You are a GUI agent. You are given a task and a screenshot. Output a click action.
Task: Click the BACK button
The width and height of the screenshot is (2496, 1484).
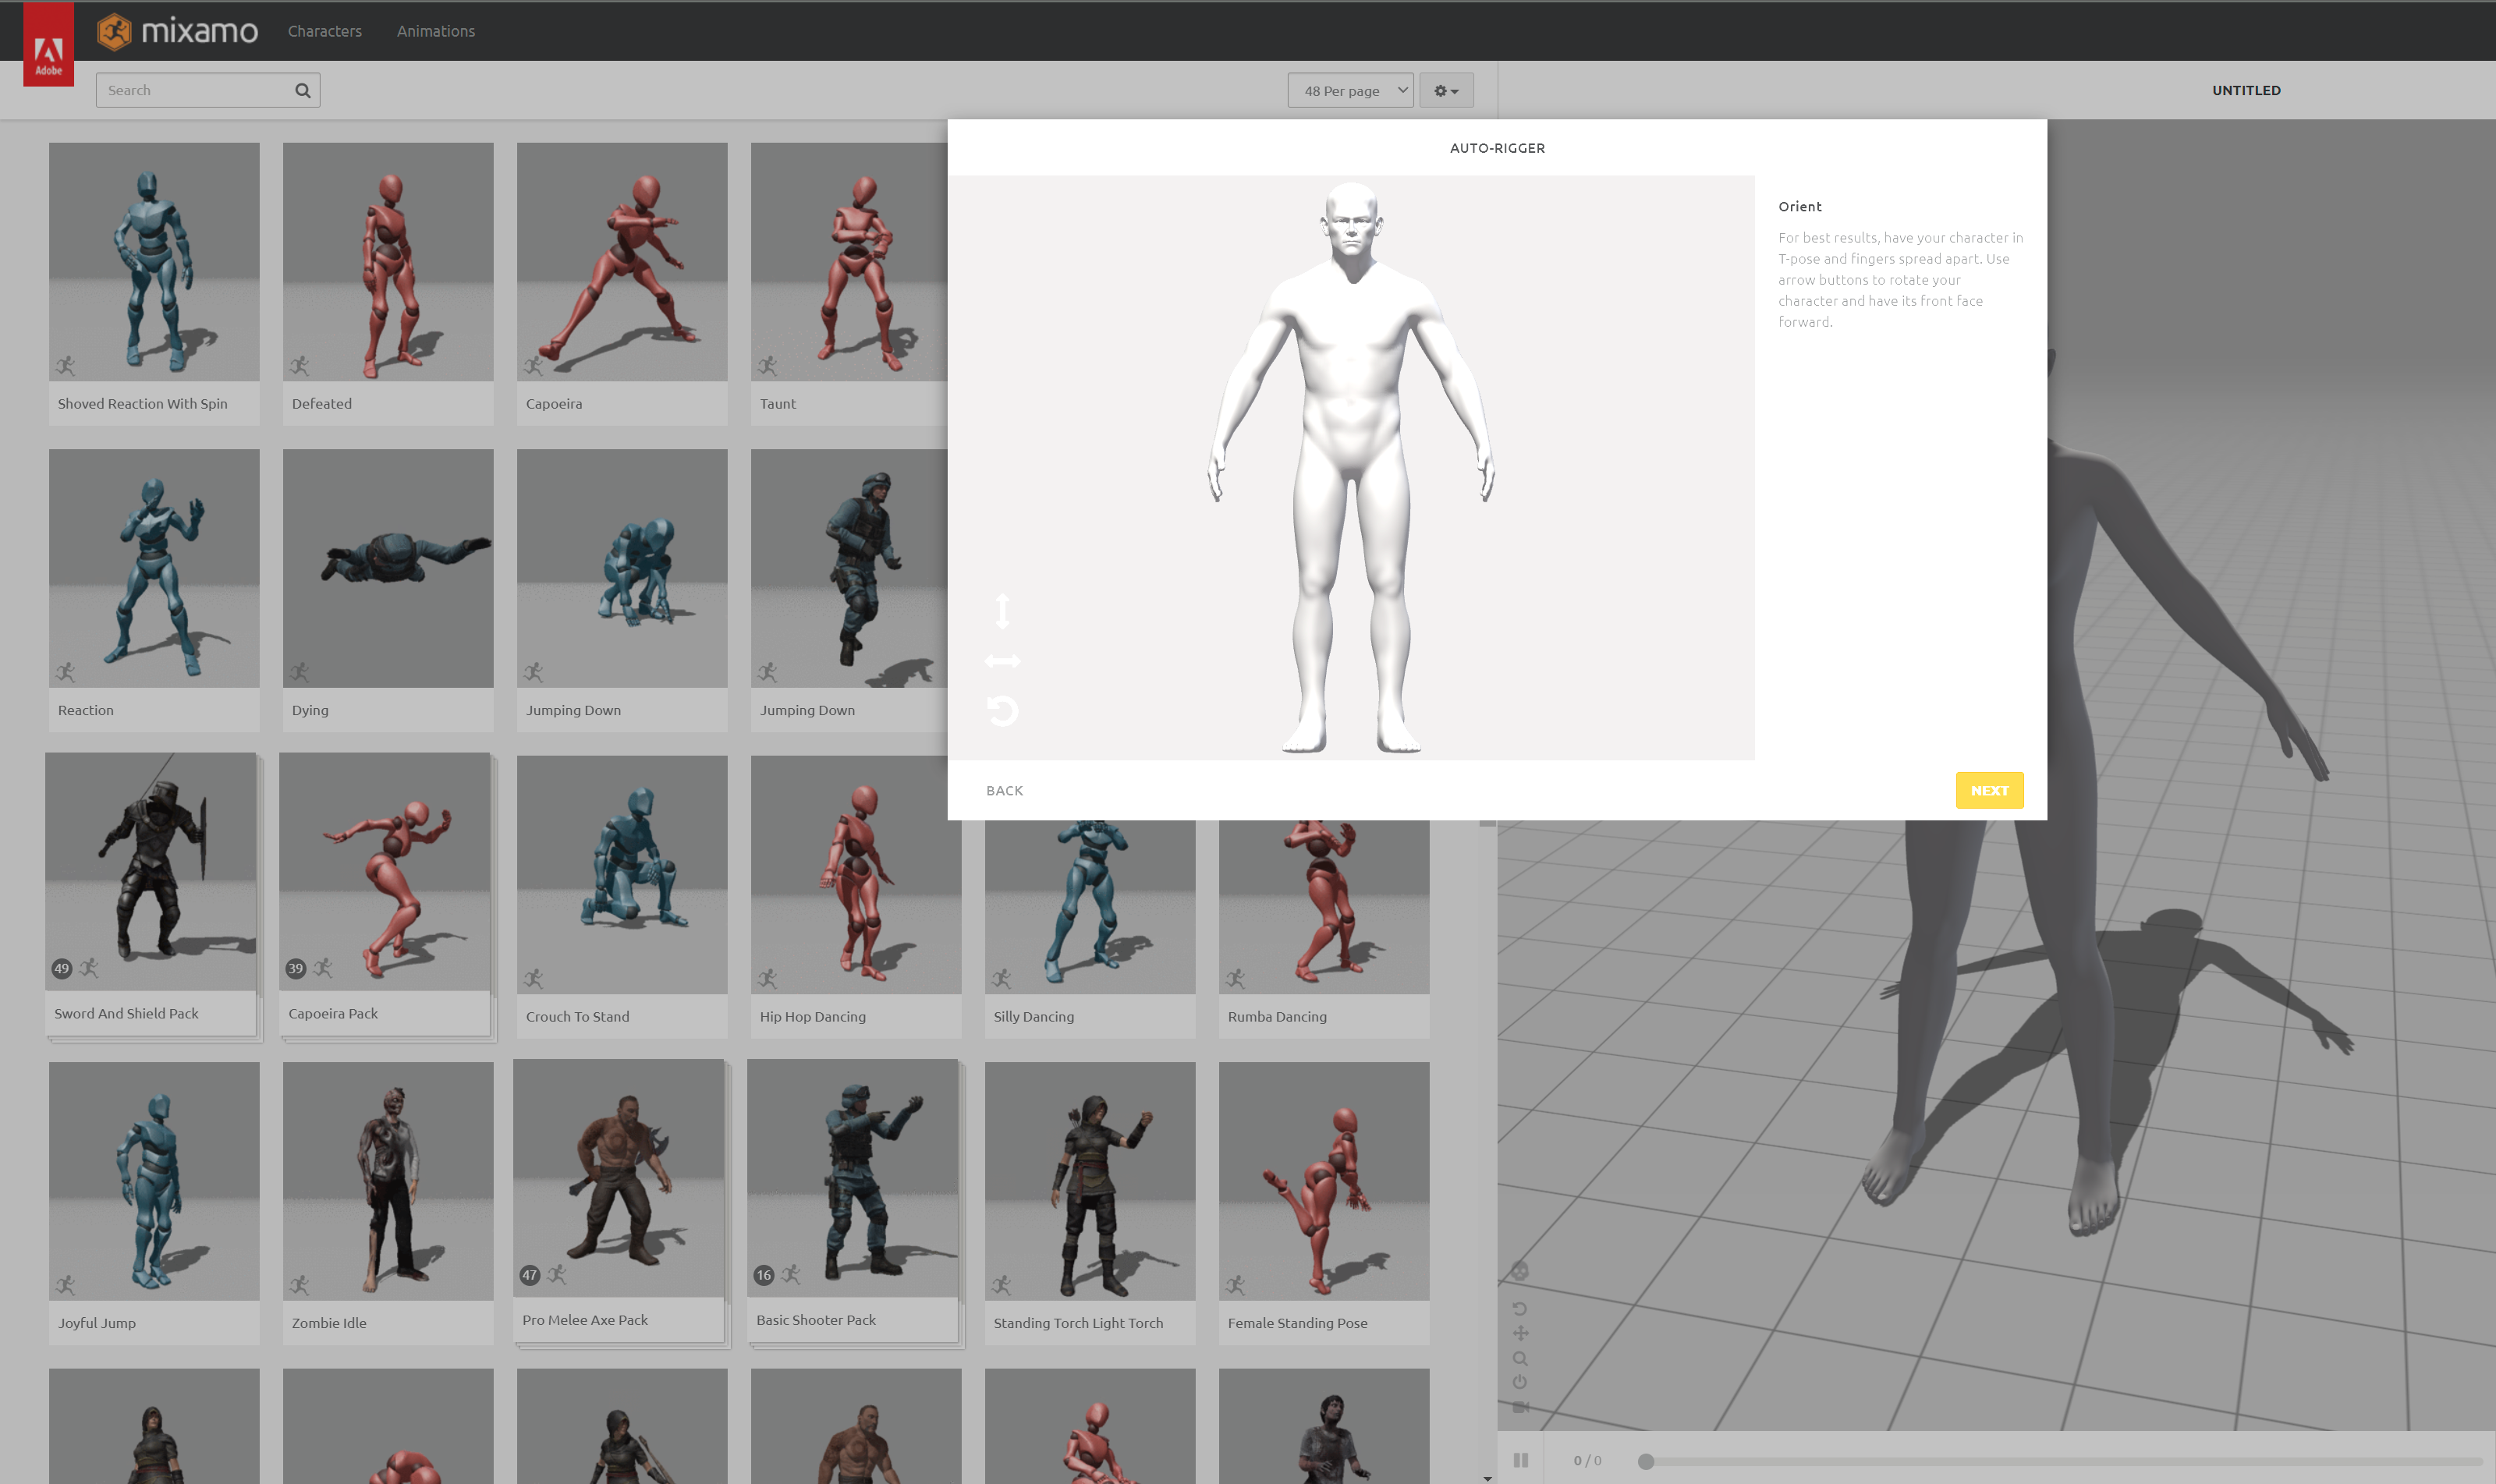[x=1004, y=790]
